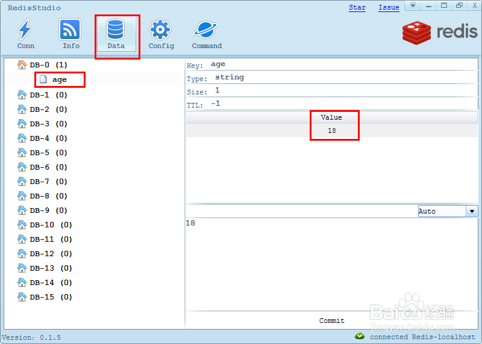Click the Key field value age

point(218,64)
